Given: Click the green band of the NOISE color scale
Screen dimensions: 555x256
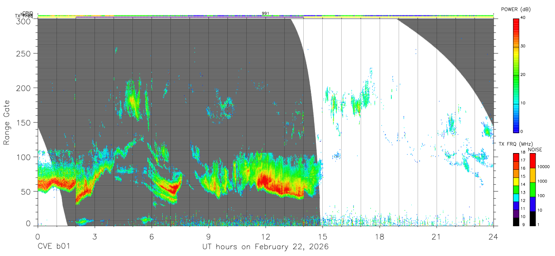Looking at the screenshot, I should [x=532, y=190].
